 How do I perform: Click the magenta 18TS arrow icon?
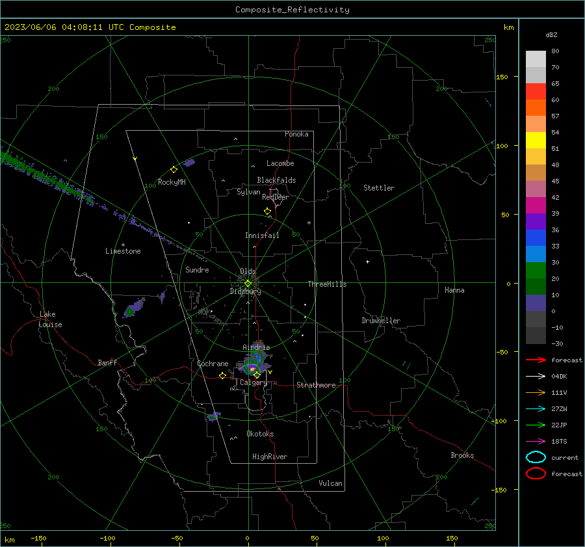tap(536, 442)
